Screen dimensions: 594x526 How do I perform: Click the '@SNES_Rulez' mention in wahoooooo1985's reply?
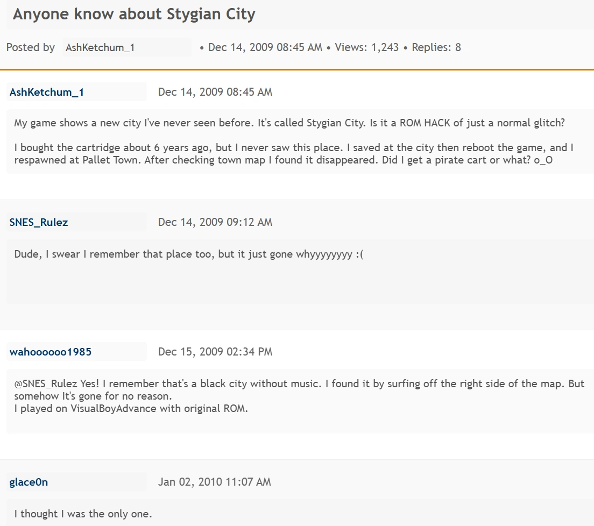coord(46,384)
